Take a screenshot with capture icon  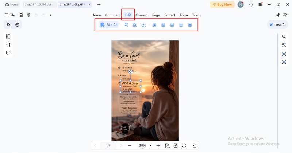click(x=284, y=62)
